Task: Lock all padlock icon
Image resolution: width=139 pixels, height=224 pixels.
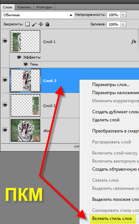Action: tap(48, 24)
